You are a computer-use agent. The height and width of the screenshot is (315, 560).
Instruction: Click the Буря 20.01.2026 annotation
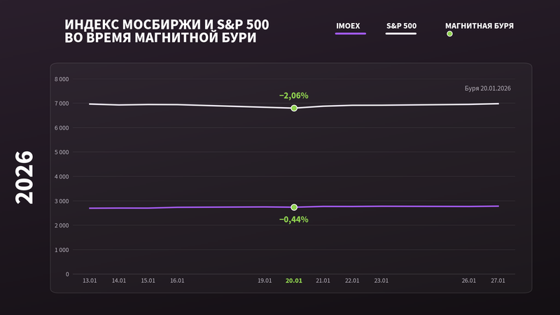click(x=487, y=88)
